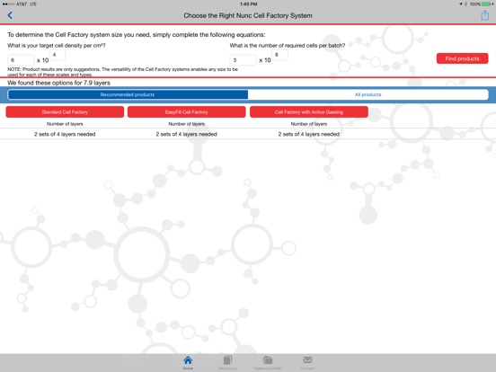Tap the battery indicator in status bar

[487, 4]
